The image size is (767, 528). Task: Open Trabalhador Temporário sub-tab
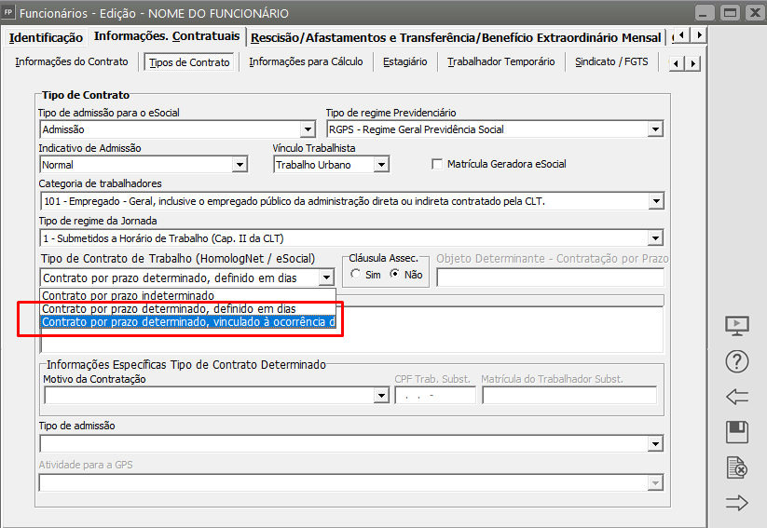[500, 61]
